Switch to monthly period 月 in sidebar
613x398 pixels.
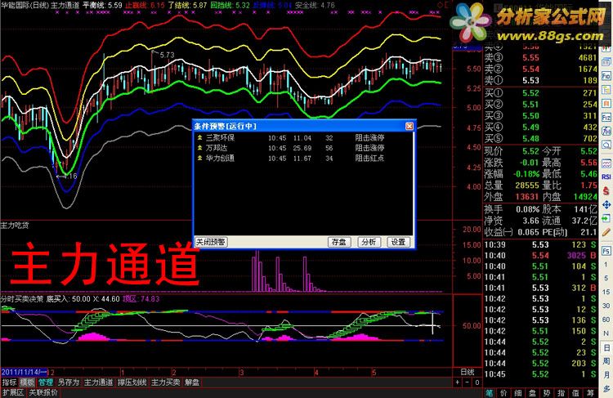(x=606, y=375)
